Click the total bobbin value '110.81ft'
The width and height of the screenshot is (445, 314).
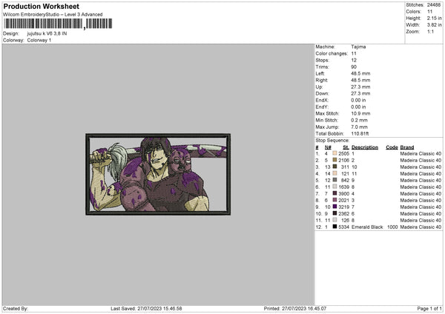click(360, 133)
